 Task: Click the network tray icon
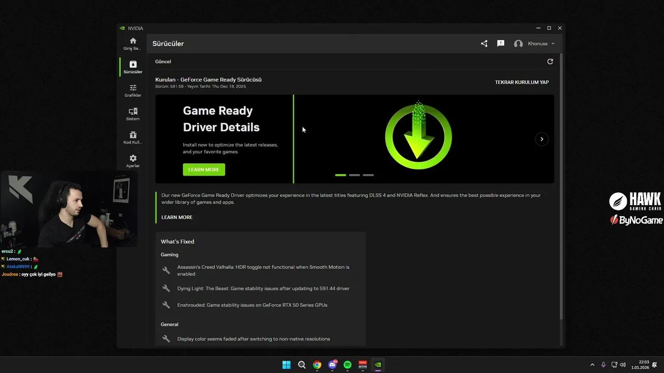click(614, 365)
